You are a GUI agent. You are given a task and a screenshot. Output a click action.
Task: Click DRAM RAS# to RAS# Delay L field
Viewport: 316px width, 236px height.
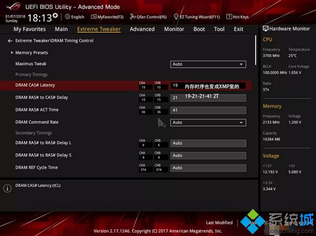(x=208, y=143)
